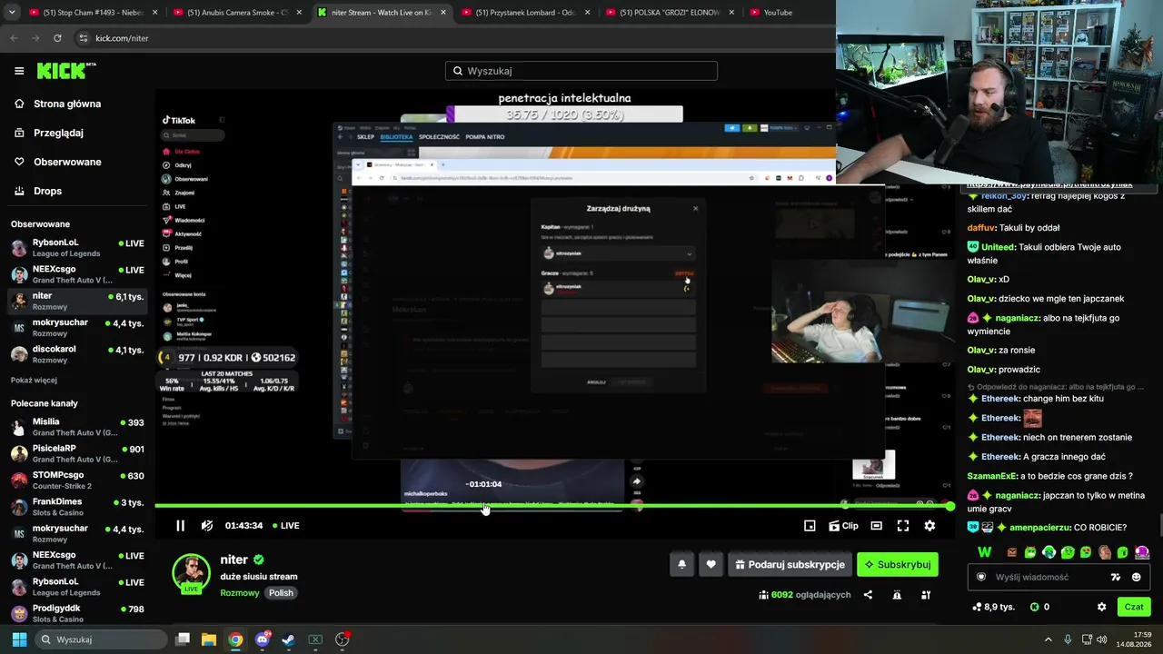
Task: Focus the Wyszukaj search field on Kick
Action: pyautogui.click(x=581, y=71)
